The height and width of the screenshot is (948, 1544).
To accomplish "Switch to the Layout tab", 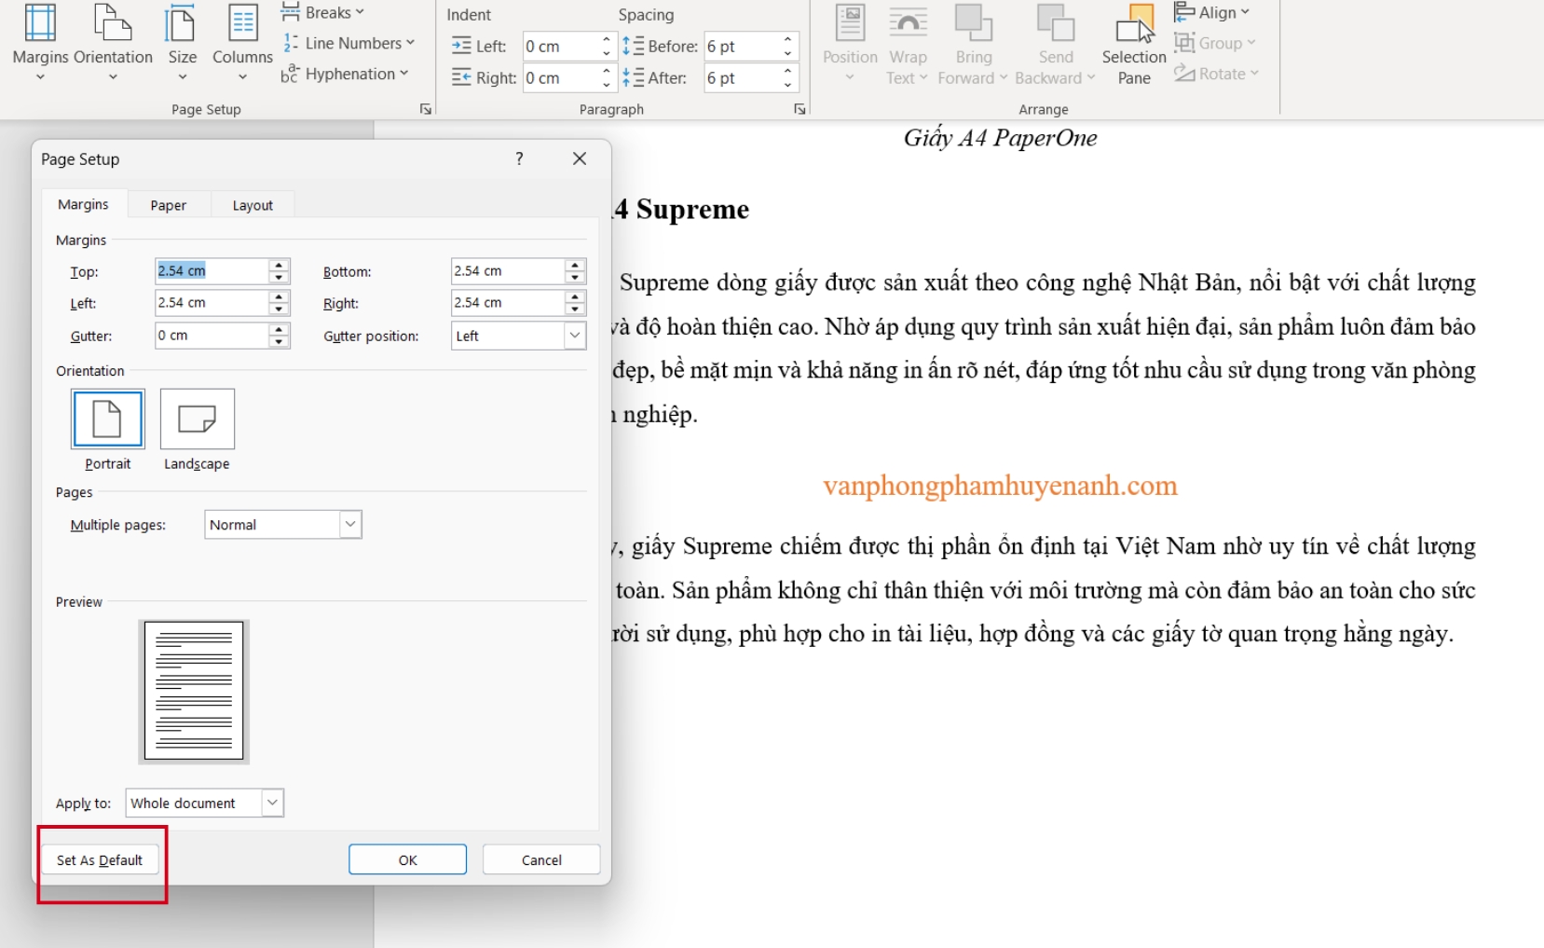I will pos(253,205).
